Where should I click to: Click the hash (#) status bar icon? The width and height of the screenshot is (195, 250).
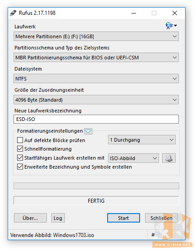(153, 235)
